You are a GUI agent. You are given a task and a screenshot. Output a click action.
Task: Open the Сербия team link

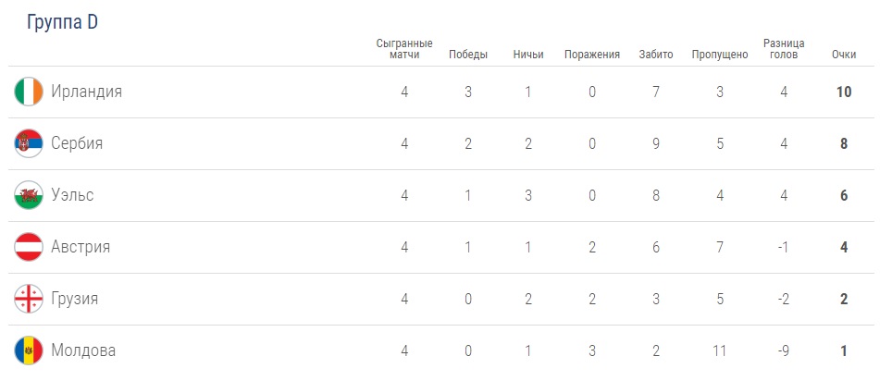click(77, 143)
